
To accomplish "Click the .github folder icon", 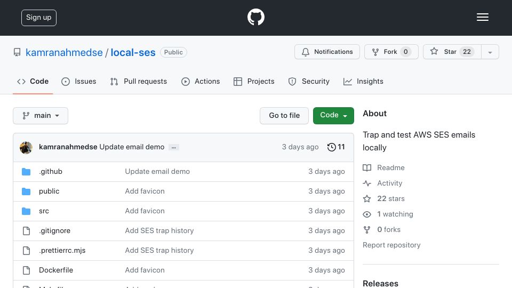I will point(26,172).
